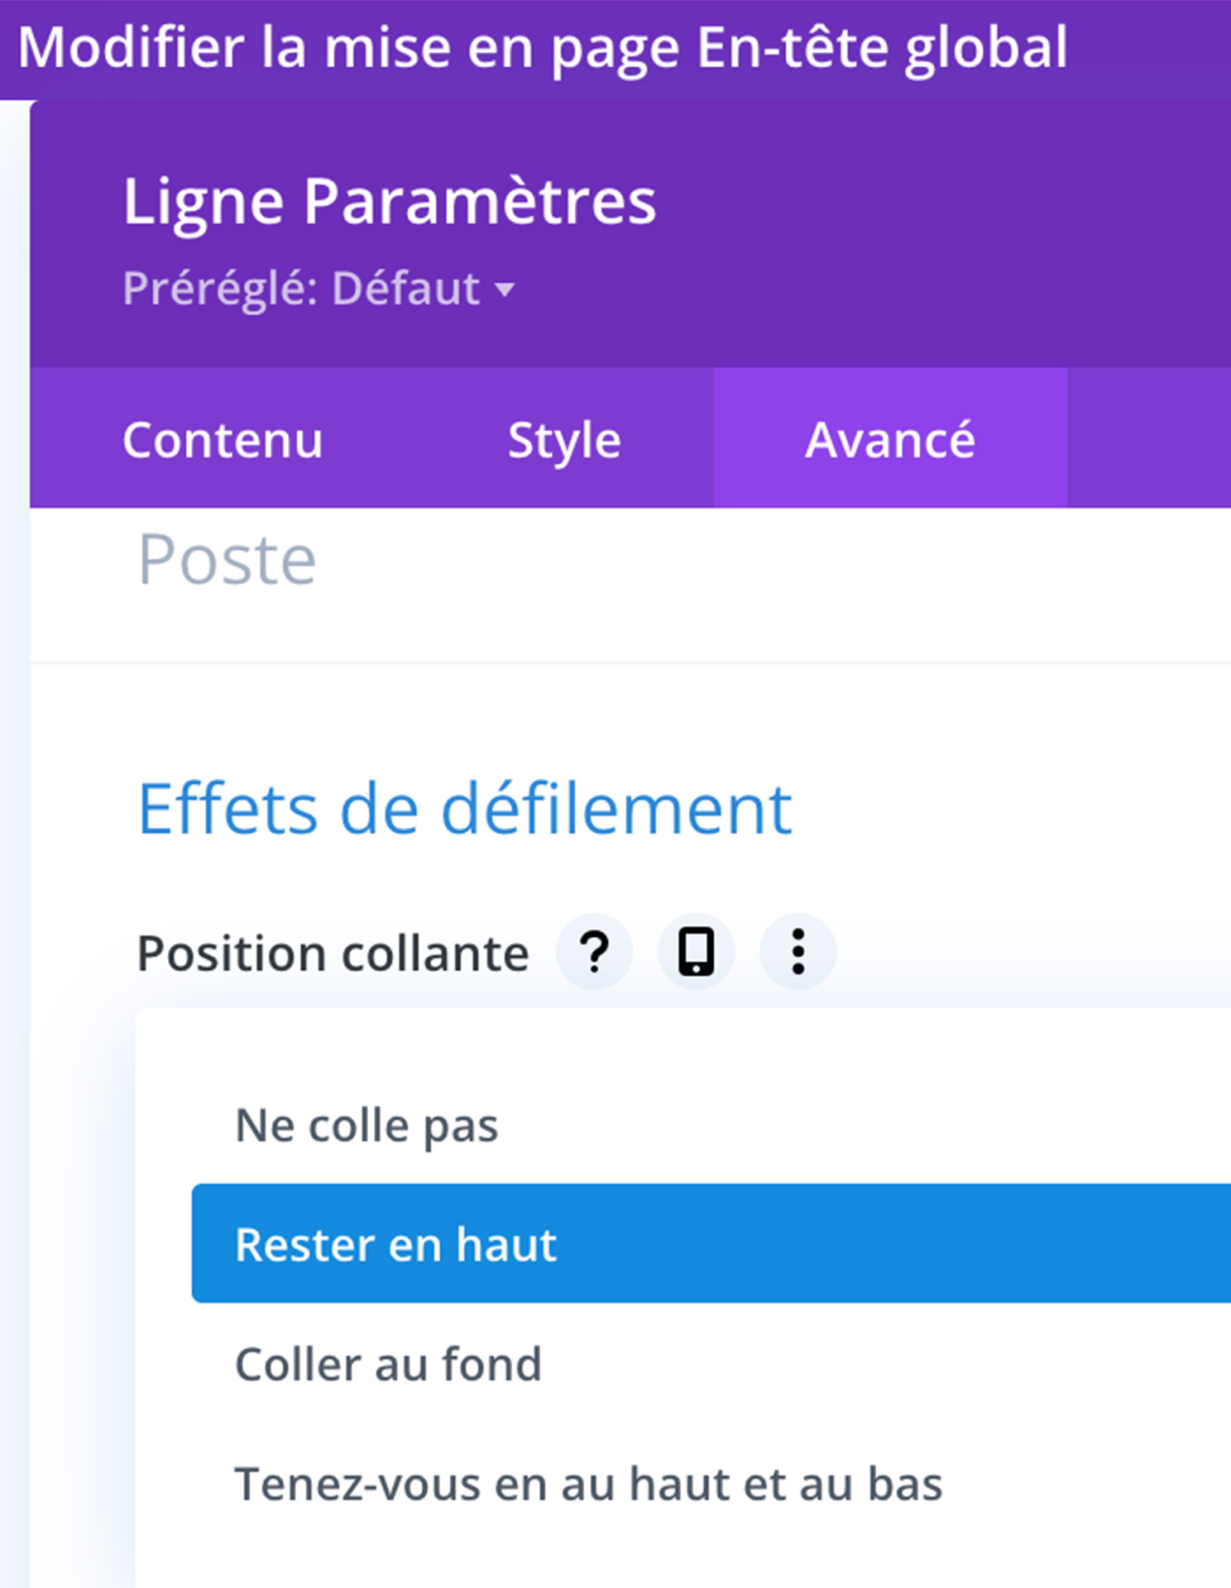This screenshot has width=1231, height=1588.
Task: Collapse the 'Effets de défilement' section
Action: tap(464, 809)
